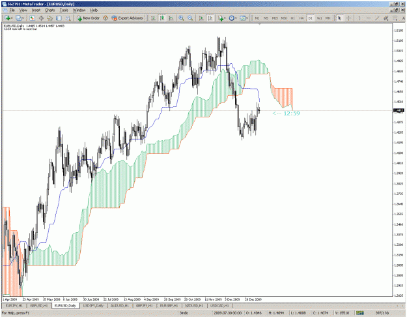Click the MetaTrader title bar application icon
This screenshot has height=317, width=407.
point(5,4)
